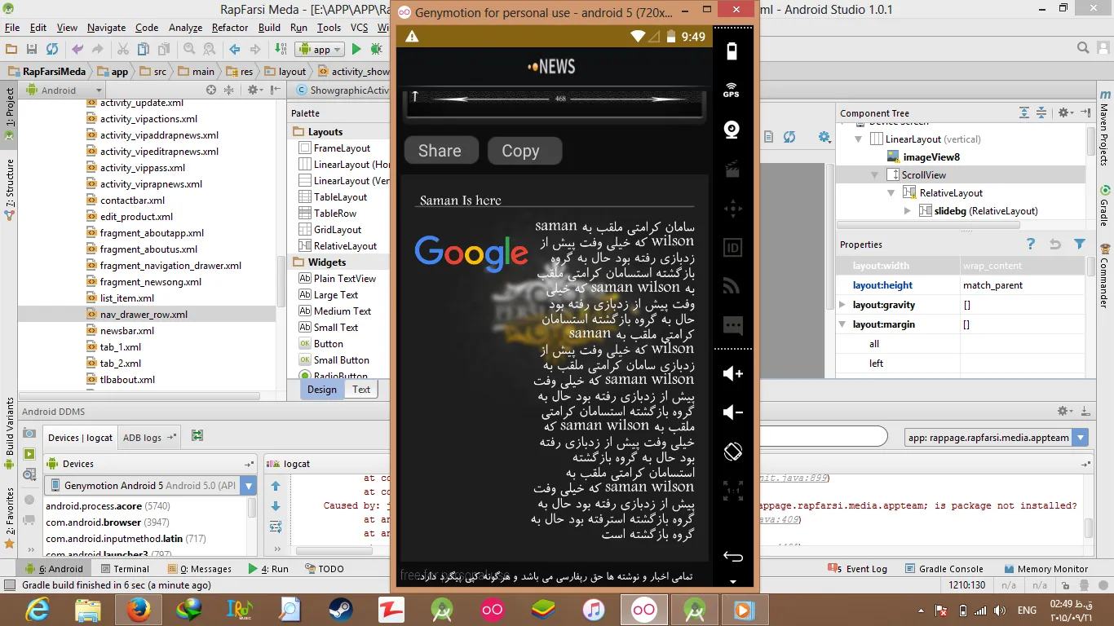This screenshot has height=626, width=1114.
Task: Switch to the ADB logs tab
Action: click(150, 438)
